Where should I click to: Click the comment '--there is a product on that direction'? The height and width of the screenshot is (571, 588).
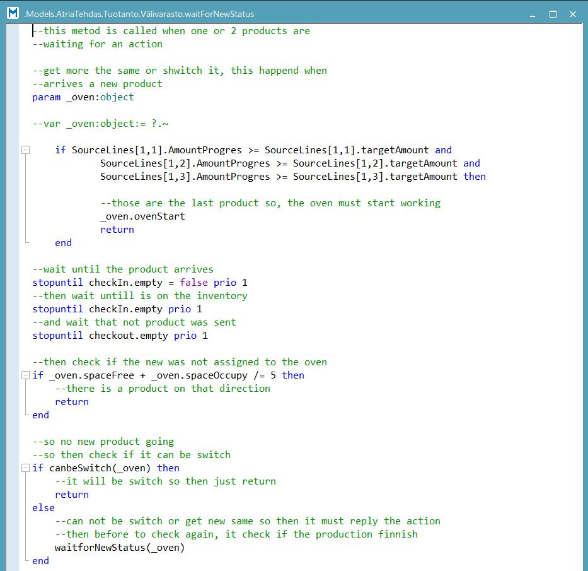(163, 389)
